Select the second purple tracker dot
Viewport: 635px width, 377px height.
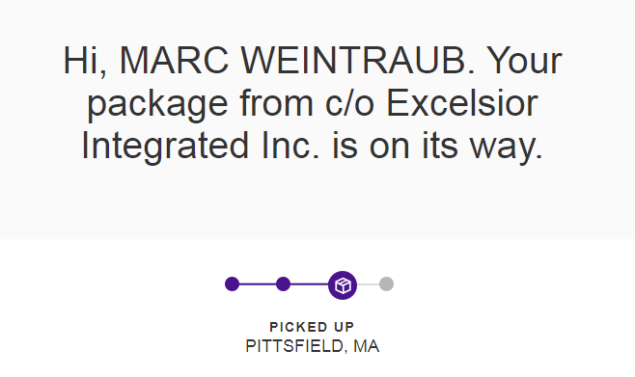(x=283, y=284)
